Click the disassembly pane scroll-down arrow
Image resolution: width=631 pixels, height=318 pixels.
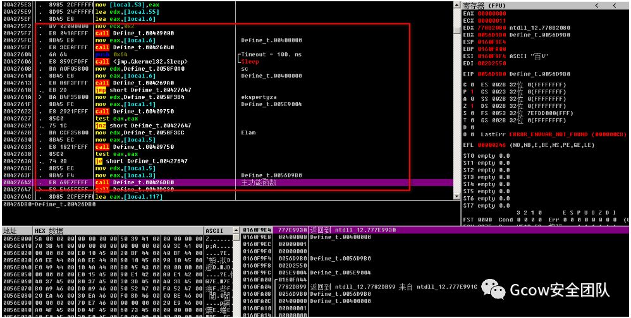pyautogui.click(x=456, y=196)
